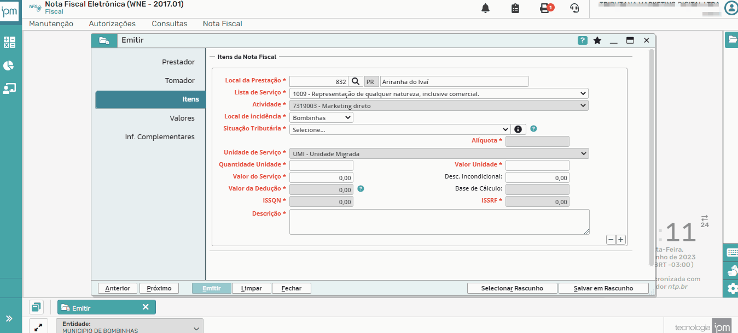The width and height of the screenshot is (738, 333).
Task: Expand the left sidebar with double chevron
Action: [x=9, y=318]
